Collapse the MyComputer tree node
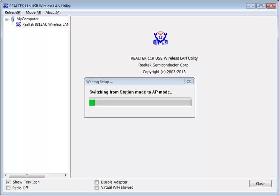The height and width of the screenshot is (195, 279). (x=7, y=19)
